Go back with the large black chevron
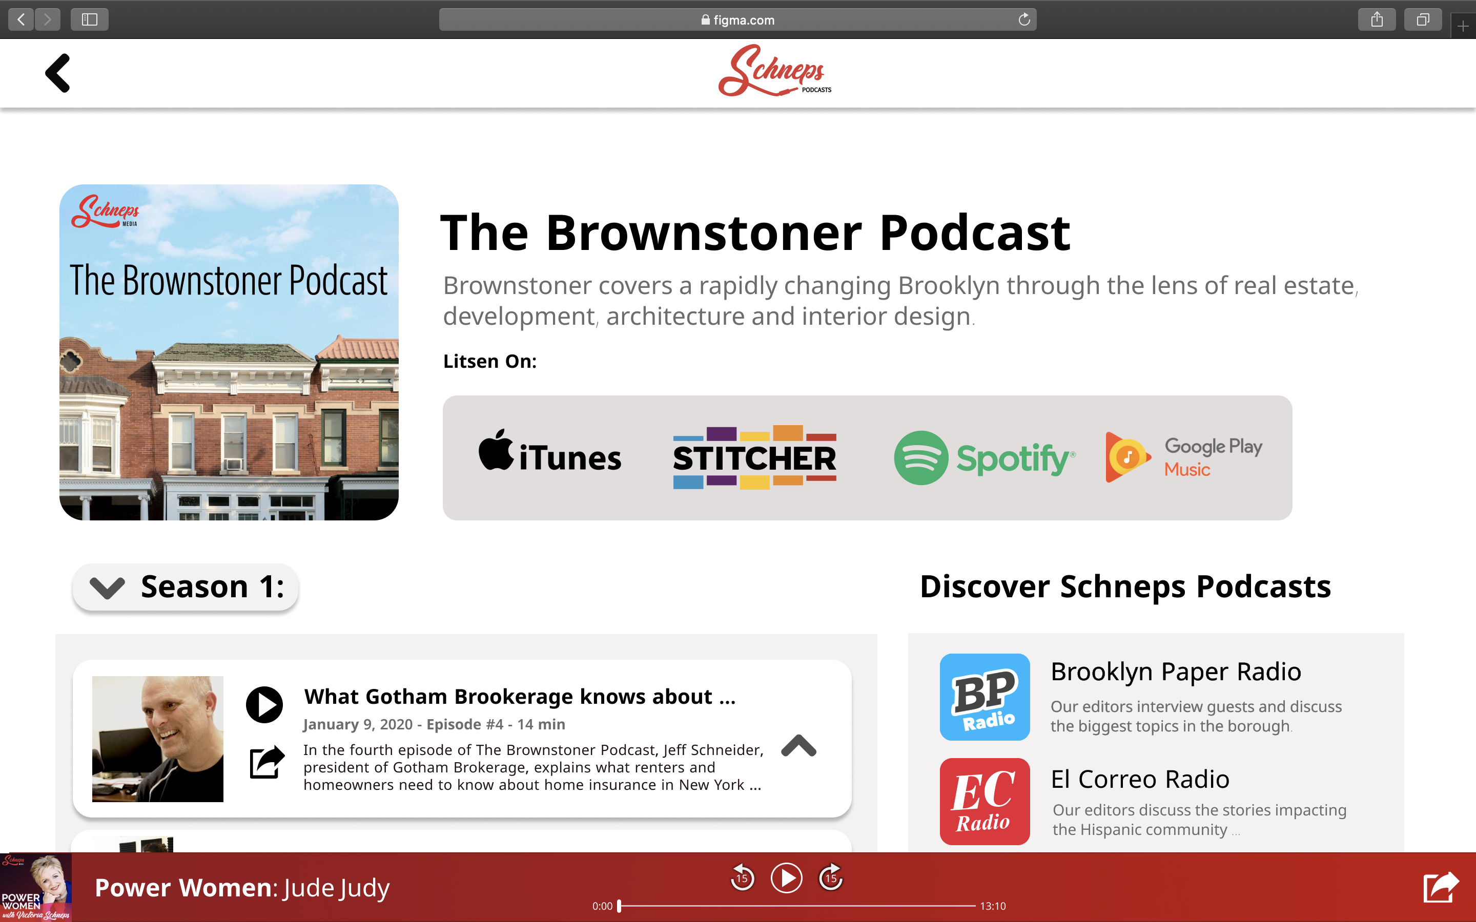The height and width of the screenshot is (922, 1476). click(x=58, y=73)
